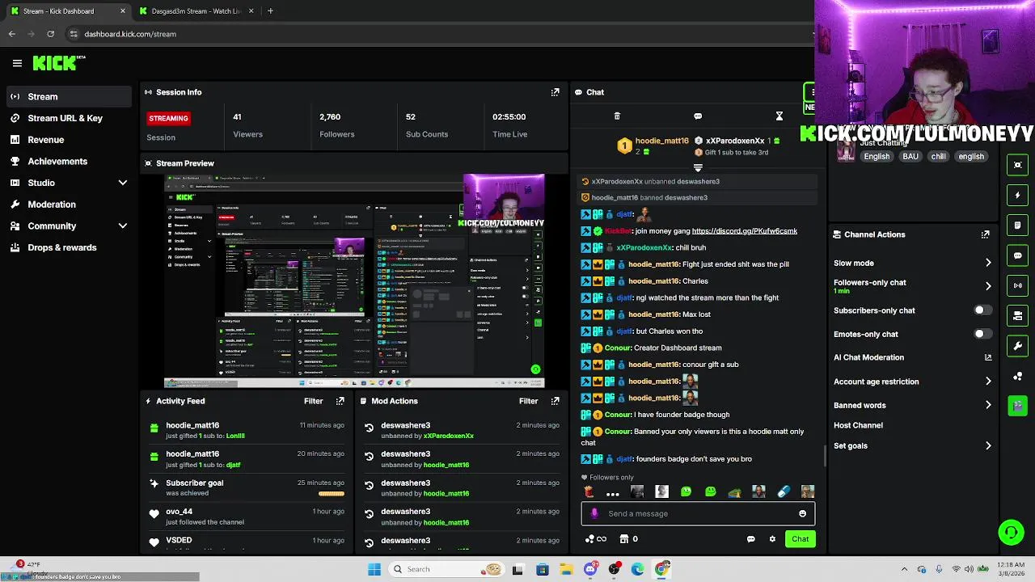
Task: Click the document sidebar icon
Action: pos(1017,225)
